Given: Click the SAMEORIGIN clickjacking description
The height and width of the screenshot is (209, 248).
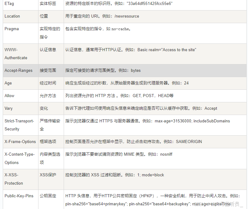Looking at the screenshot, I should (155, 142).
